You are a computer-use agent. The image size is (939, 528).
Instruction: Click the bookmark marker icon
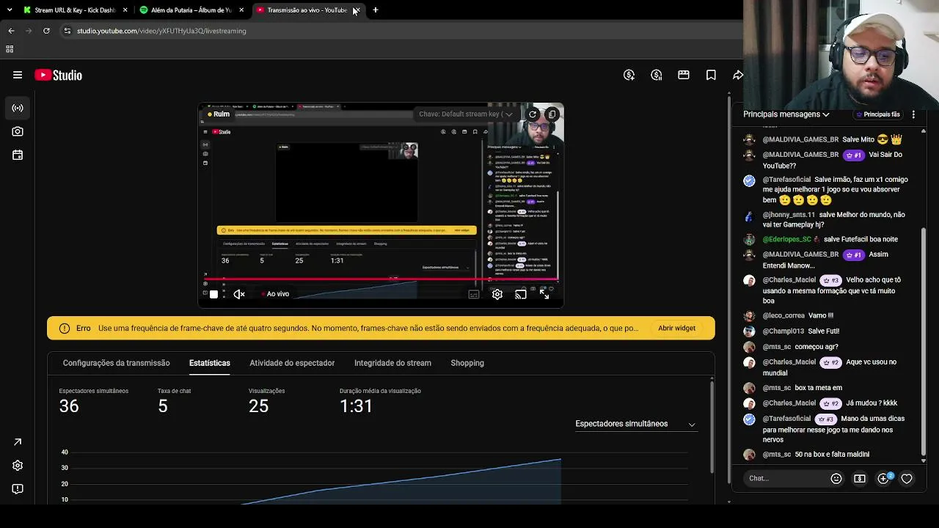tap(711, 75)
